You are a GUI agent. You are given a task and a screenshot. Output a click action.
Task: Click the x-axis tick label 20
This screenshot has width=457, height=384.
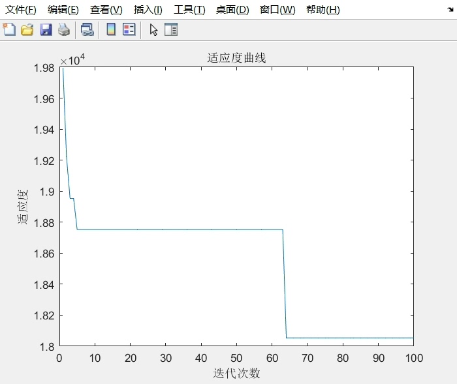click(131, 358)
